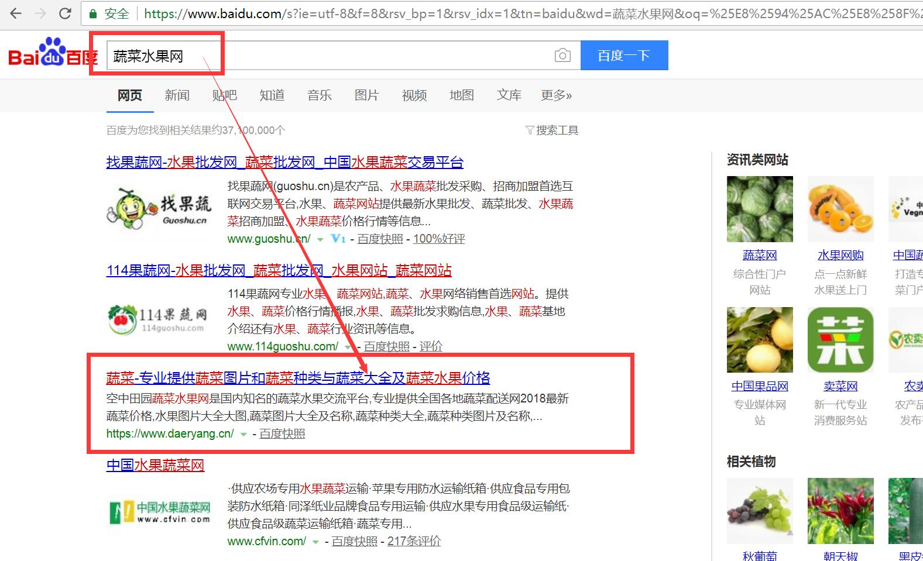The width and height of the screenshot is (923, 561).
Task: Open 百度快照 for the daeryang.cn result
Action: 282,433
